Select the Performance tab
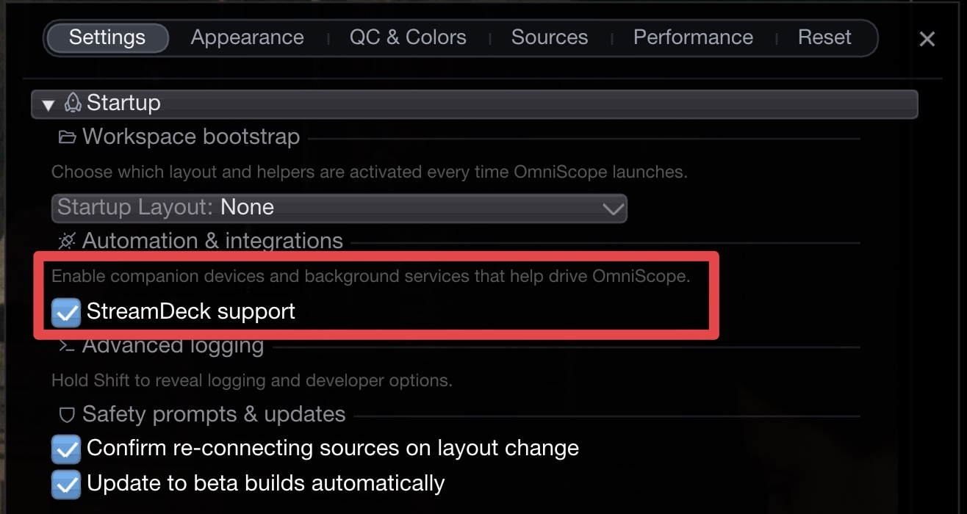This screenshot has height=514, width=967. pos(693,37)
